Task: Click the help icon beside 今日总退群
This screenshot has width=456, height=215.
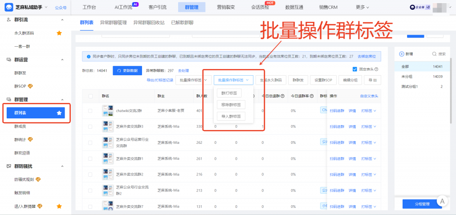Action: pos(282,96)
